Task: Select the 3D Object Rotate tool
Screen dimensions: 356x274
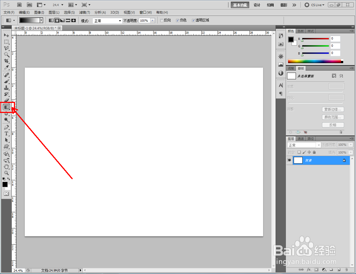Action: (x=6, y=154)
